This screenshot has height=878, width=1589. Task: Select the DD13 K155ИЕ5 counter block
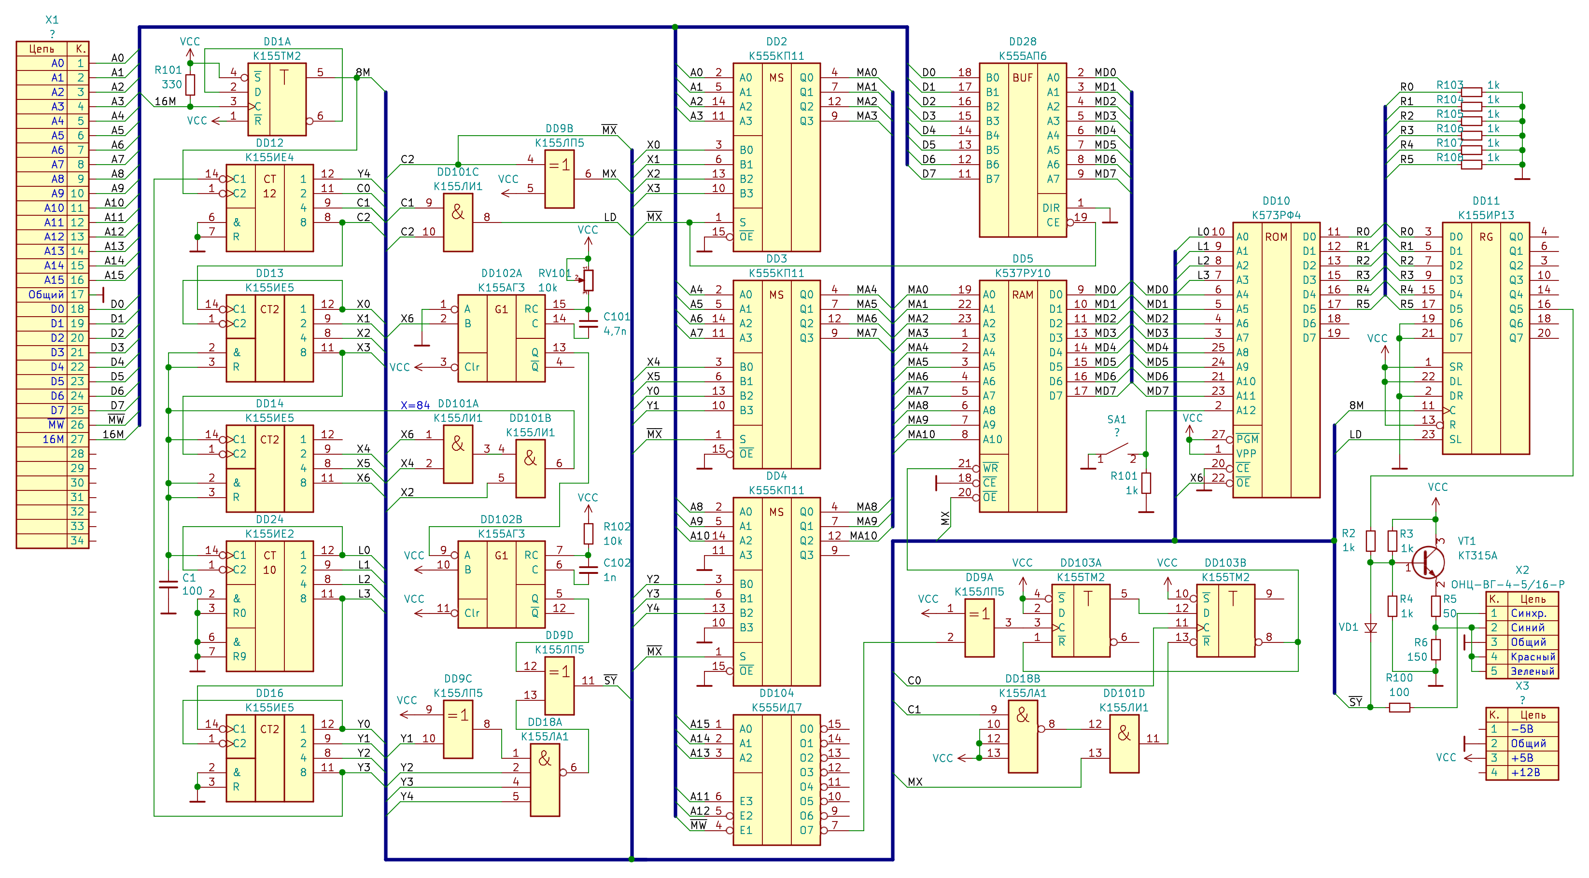tap(269, 338)
